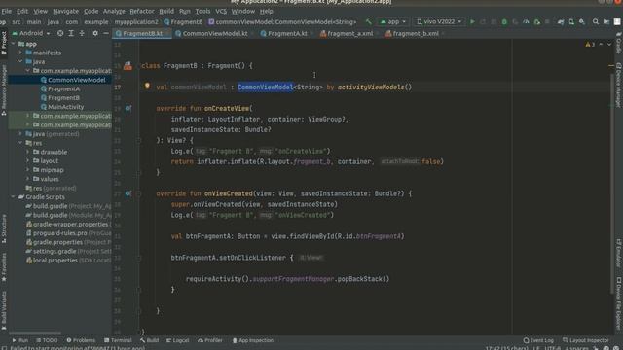
Task: Open the File menu
Action: pyautogui.click(x=7, y=11)
